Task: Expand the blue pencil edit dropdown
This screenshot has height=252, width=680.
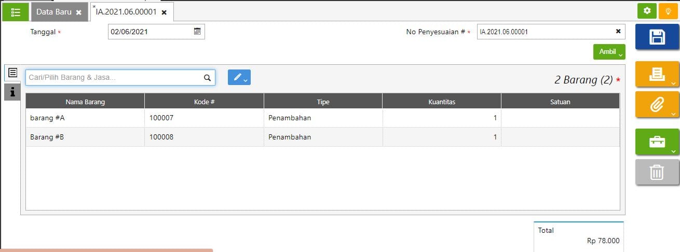Action: [x=239, y=77]
